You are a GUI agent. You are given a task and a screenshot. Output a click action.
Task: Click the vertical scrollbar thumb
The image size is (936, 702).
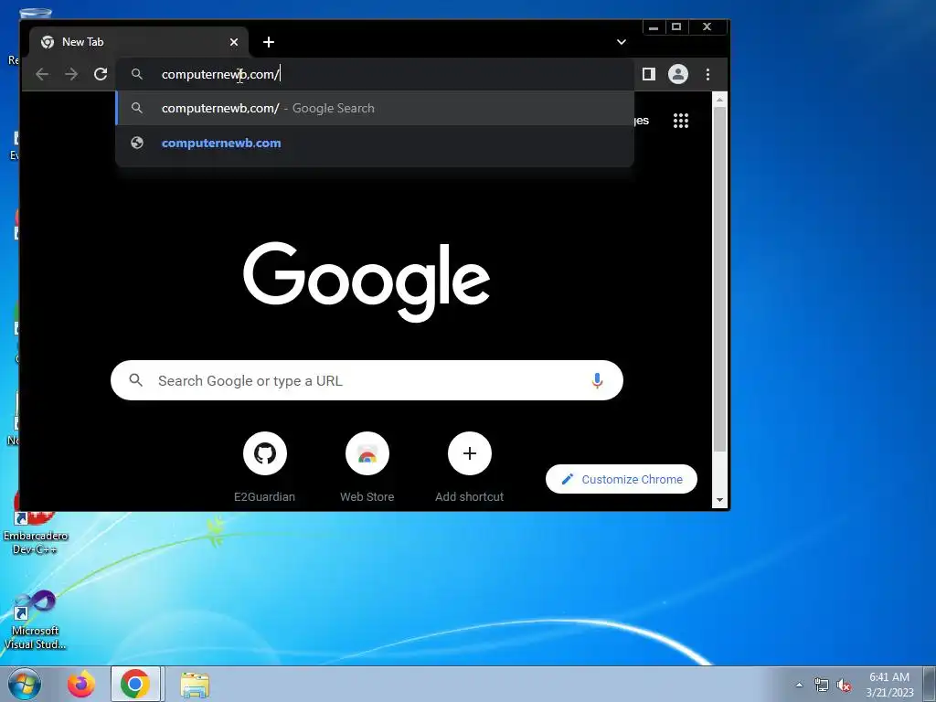[x=719, y=280]
